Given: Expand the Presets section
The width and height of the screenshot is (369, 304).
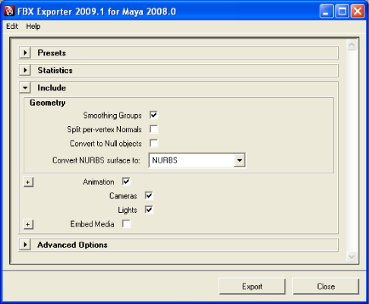Looking at the screenshot, I should tap(25, 52).
